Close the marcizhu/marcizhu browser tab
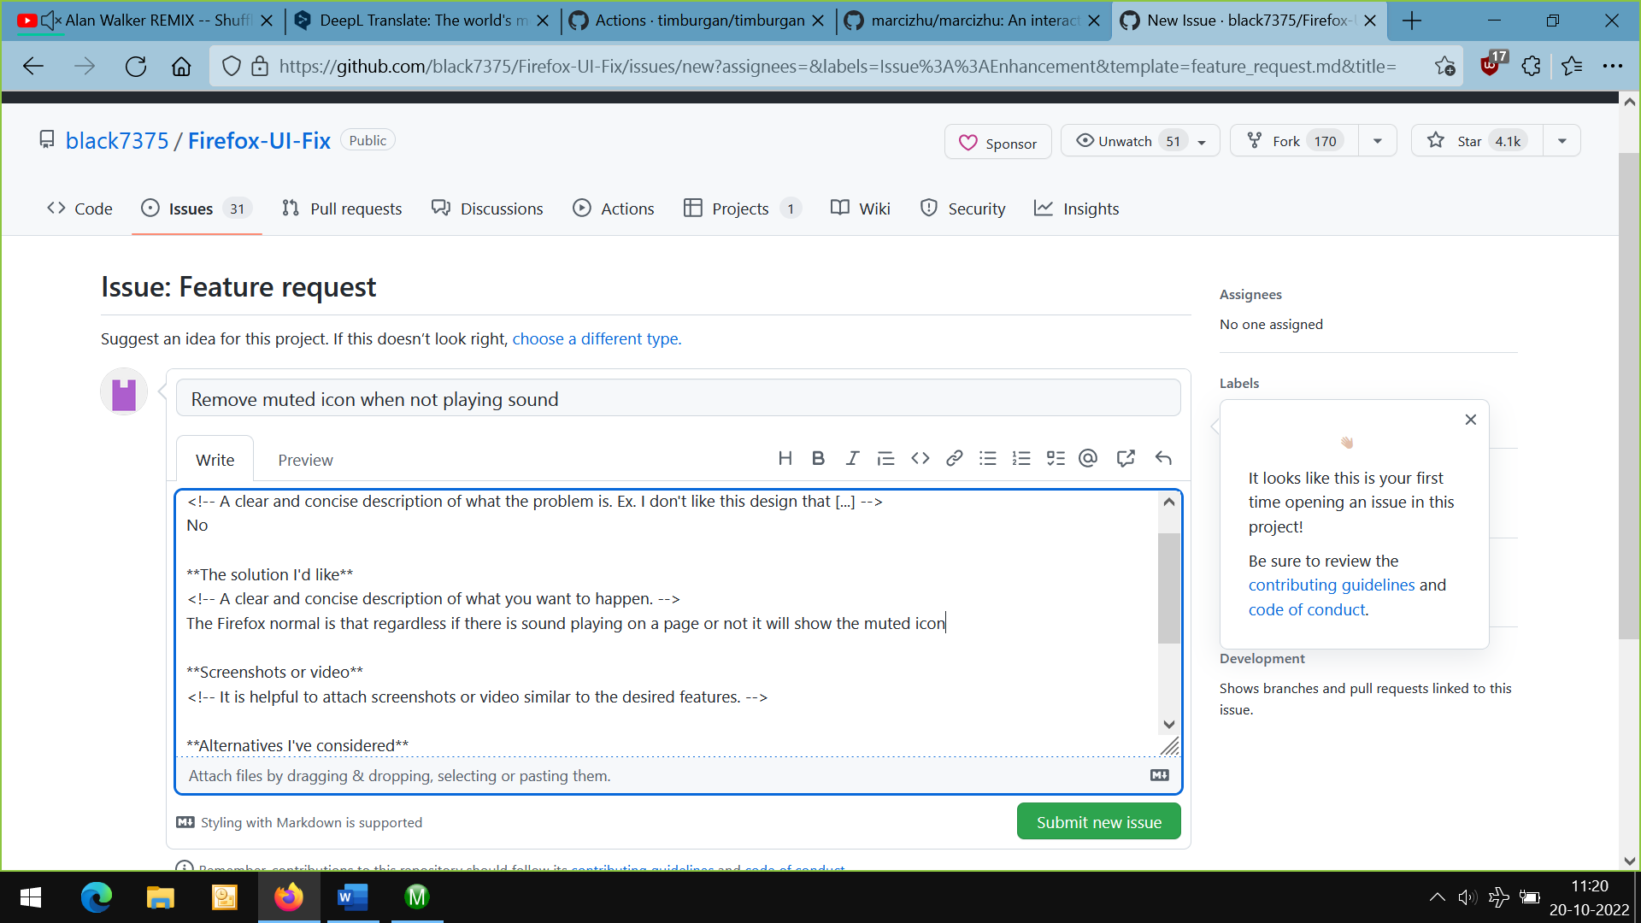Image resolution: width=1641 pixels, height=923 pixels. pos(1093,21)
